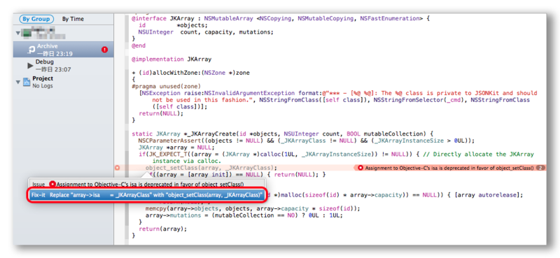
Task: Click the gutter error icon beside object_setClass line
Action: coord(118,168)
